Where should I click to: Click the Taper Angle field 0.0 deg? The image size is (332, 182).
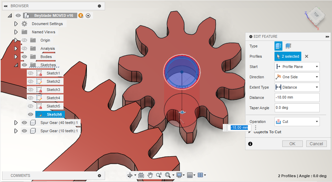(x=297, y=108)
